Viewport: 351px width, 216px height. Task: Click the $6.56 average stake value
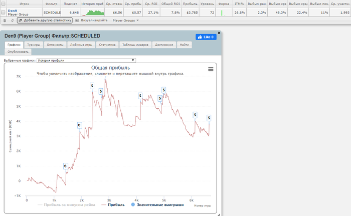click(117, 13)
